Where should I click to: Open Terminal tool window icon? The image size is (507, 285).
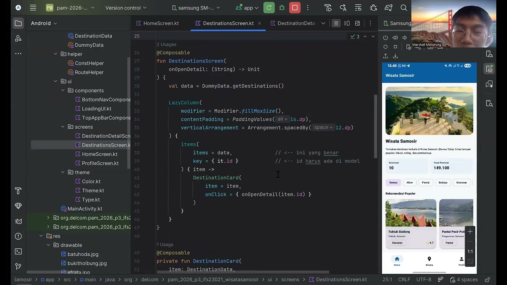pyautogui.click(x=18, y=251)
